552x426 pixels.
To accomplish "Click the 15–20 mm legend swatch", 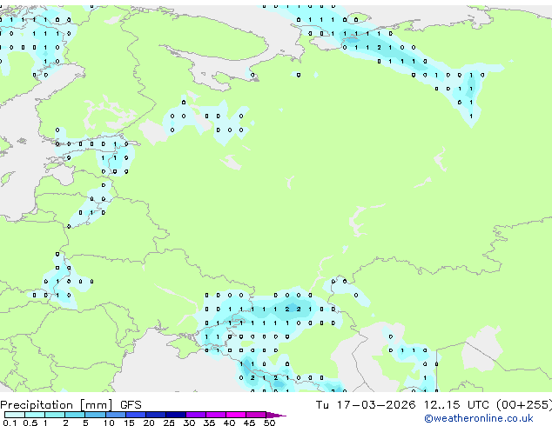I will click(x=135, y=415).
